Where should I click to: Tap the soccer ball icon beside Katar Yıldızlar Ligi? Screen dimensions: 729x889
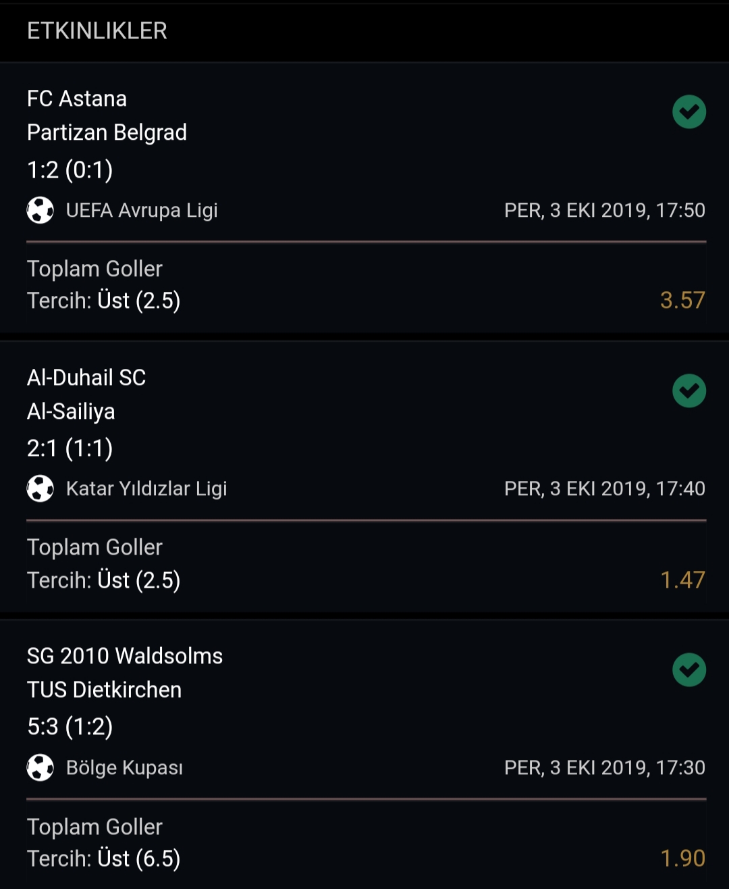[x=40, y=488]
